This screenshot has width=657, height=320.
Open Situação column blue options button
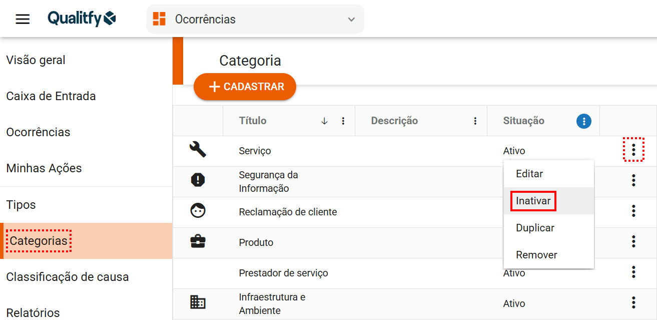(x=583, y=121)
